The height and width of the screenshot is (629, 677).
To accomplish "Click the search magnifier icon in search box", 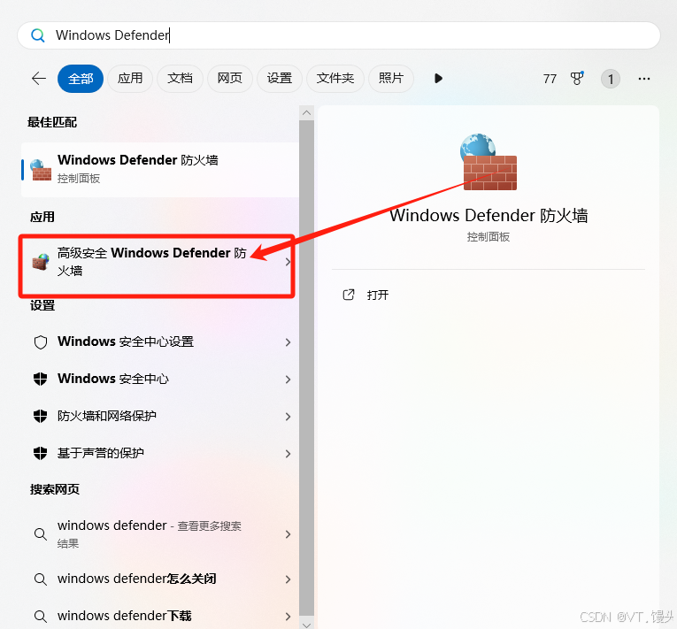I will click(38, 35).
